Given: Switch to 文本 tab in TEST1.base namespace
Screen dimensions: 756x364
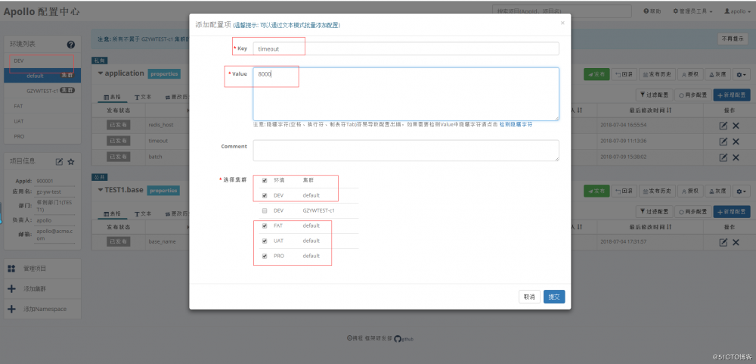Looking at the screenshot, I should coord(143,214).
